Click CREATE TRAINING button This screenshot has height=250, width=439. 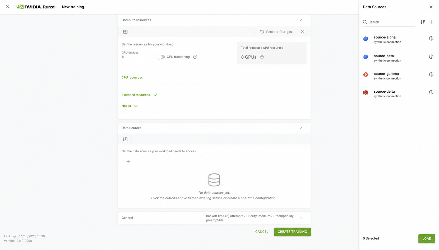292,232
